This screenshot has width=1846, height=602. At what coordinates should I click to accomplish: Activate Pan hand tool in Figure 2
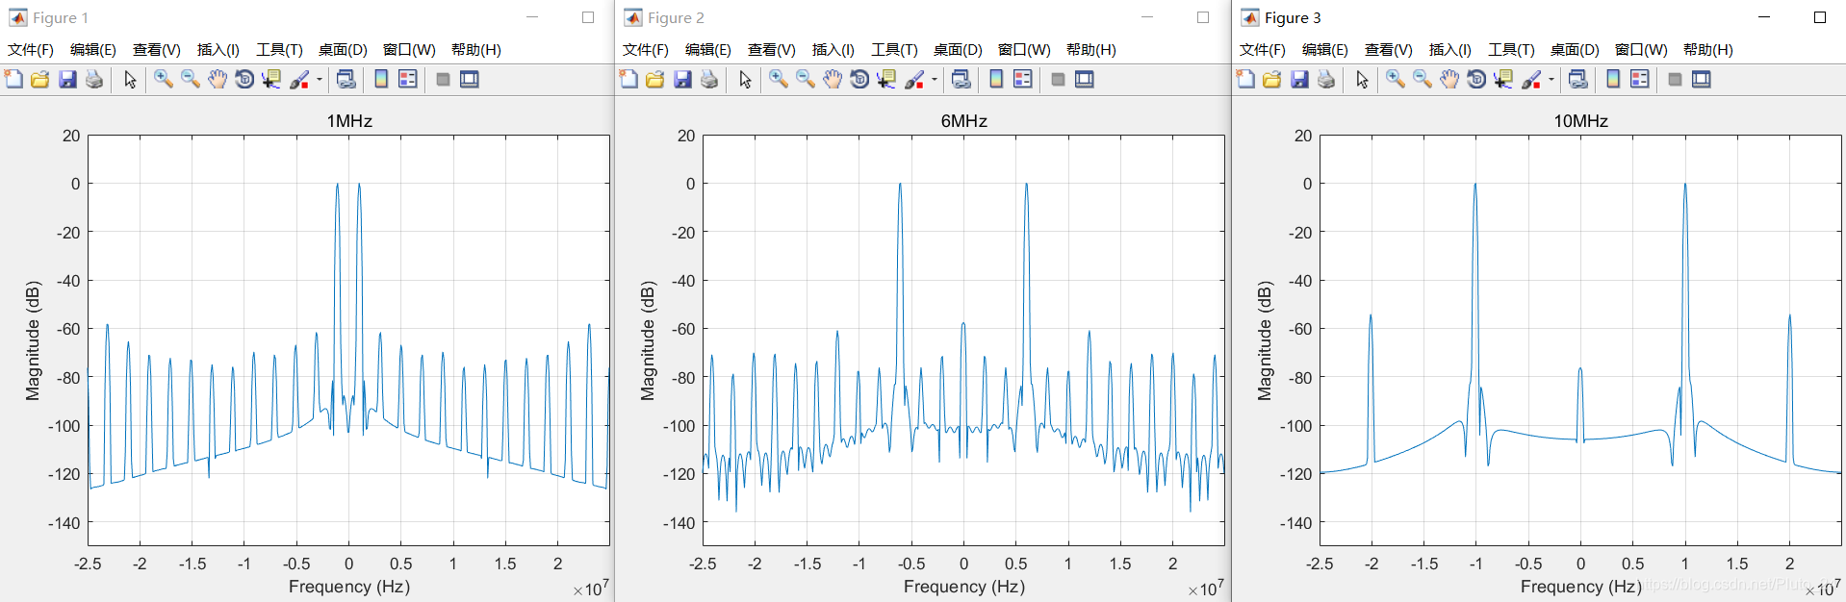coord(833,79)
